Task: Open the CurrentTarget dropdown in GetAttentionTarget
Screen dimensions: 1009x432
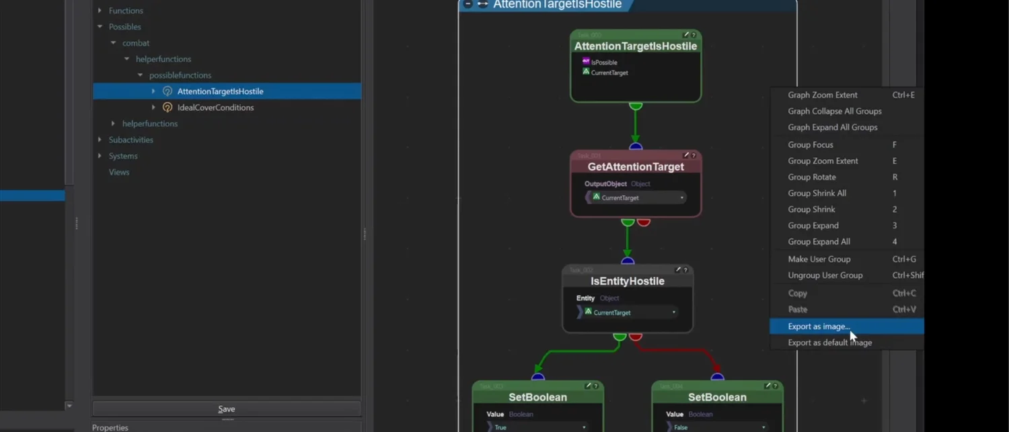Action: tap(681, 198)
